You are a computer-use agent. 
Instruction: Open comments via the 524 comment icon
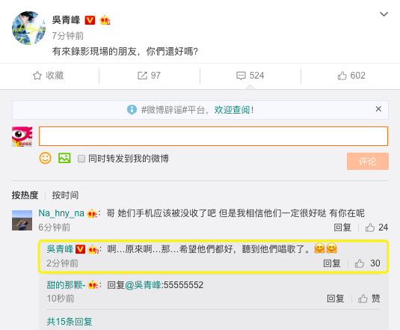point(250,76)
